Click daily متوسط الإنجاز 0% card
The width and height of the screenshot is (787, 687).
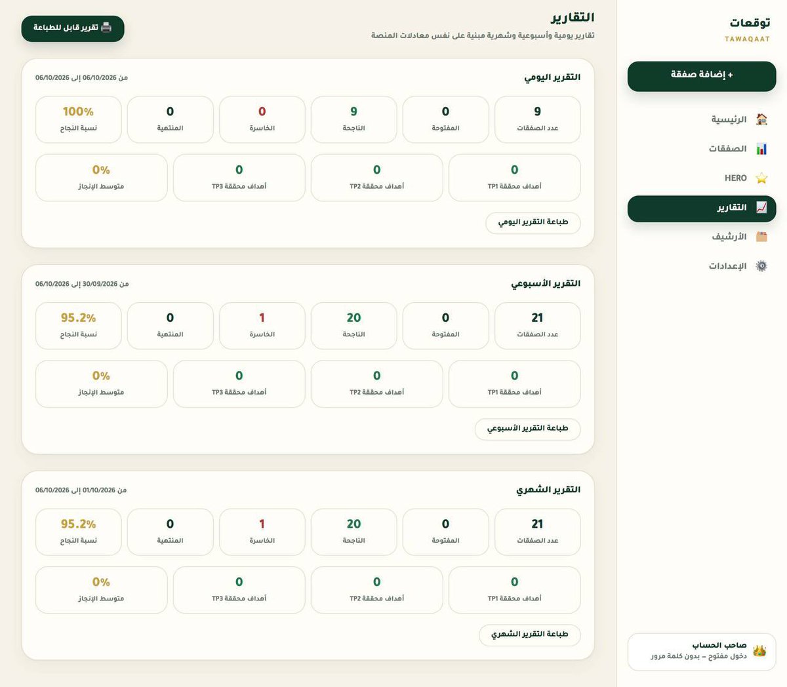(x=101, y=178)
